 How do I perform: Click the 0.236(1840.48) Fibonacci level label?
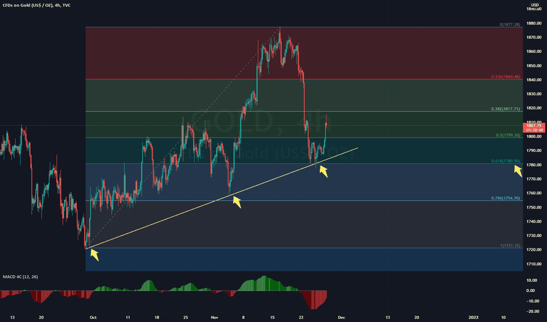[505, 77]
